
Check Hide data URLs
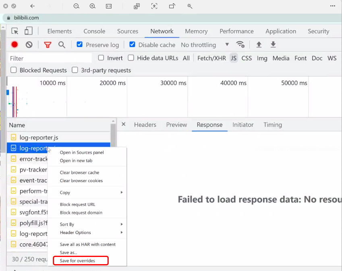point(131,57)
